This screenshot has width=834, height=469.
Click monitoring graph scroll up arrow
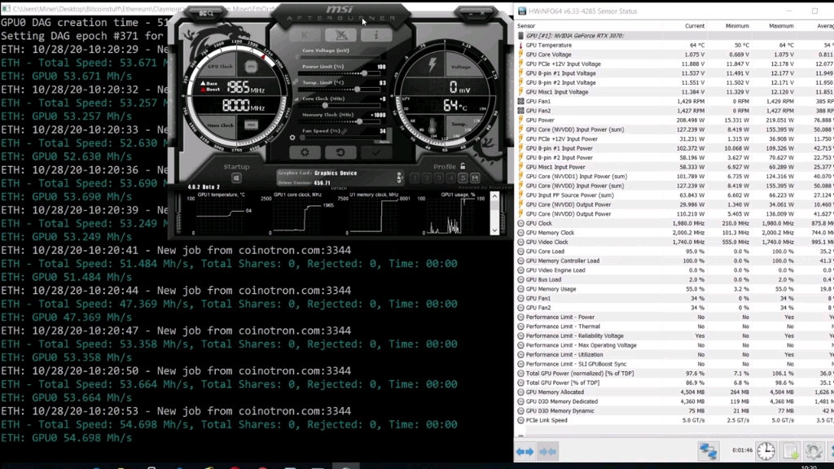494,197
